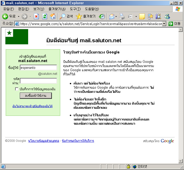
Task: Open the 편집(E) menu
Action: (24, 9)
